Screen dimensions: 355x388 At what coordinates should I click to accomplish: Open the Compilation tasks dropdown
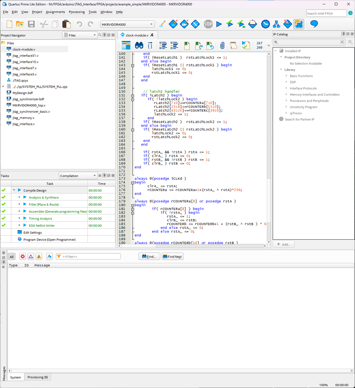78,176
